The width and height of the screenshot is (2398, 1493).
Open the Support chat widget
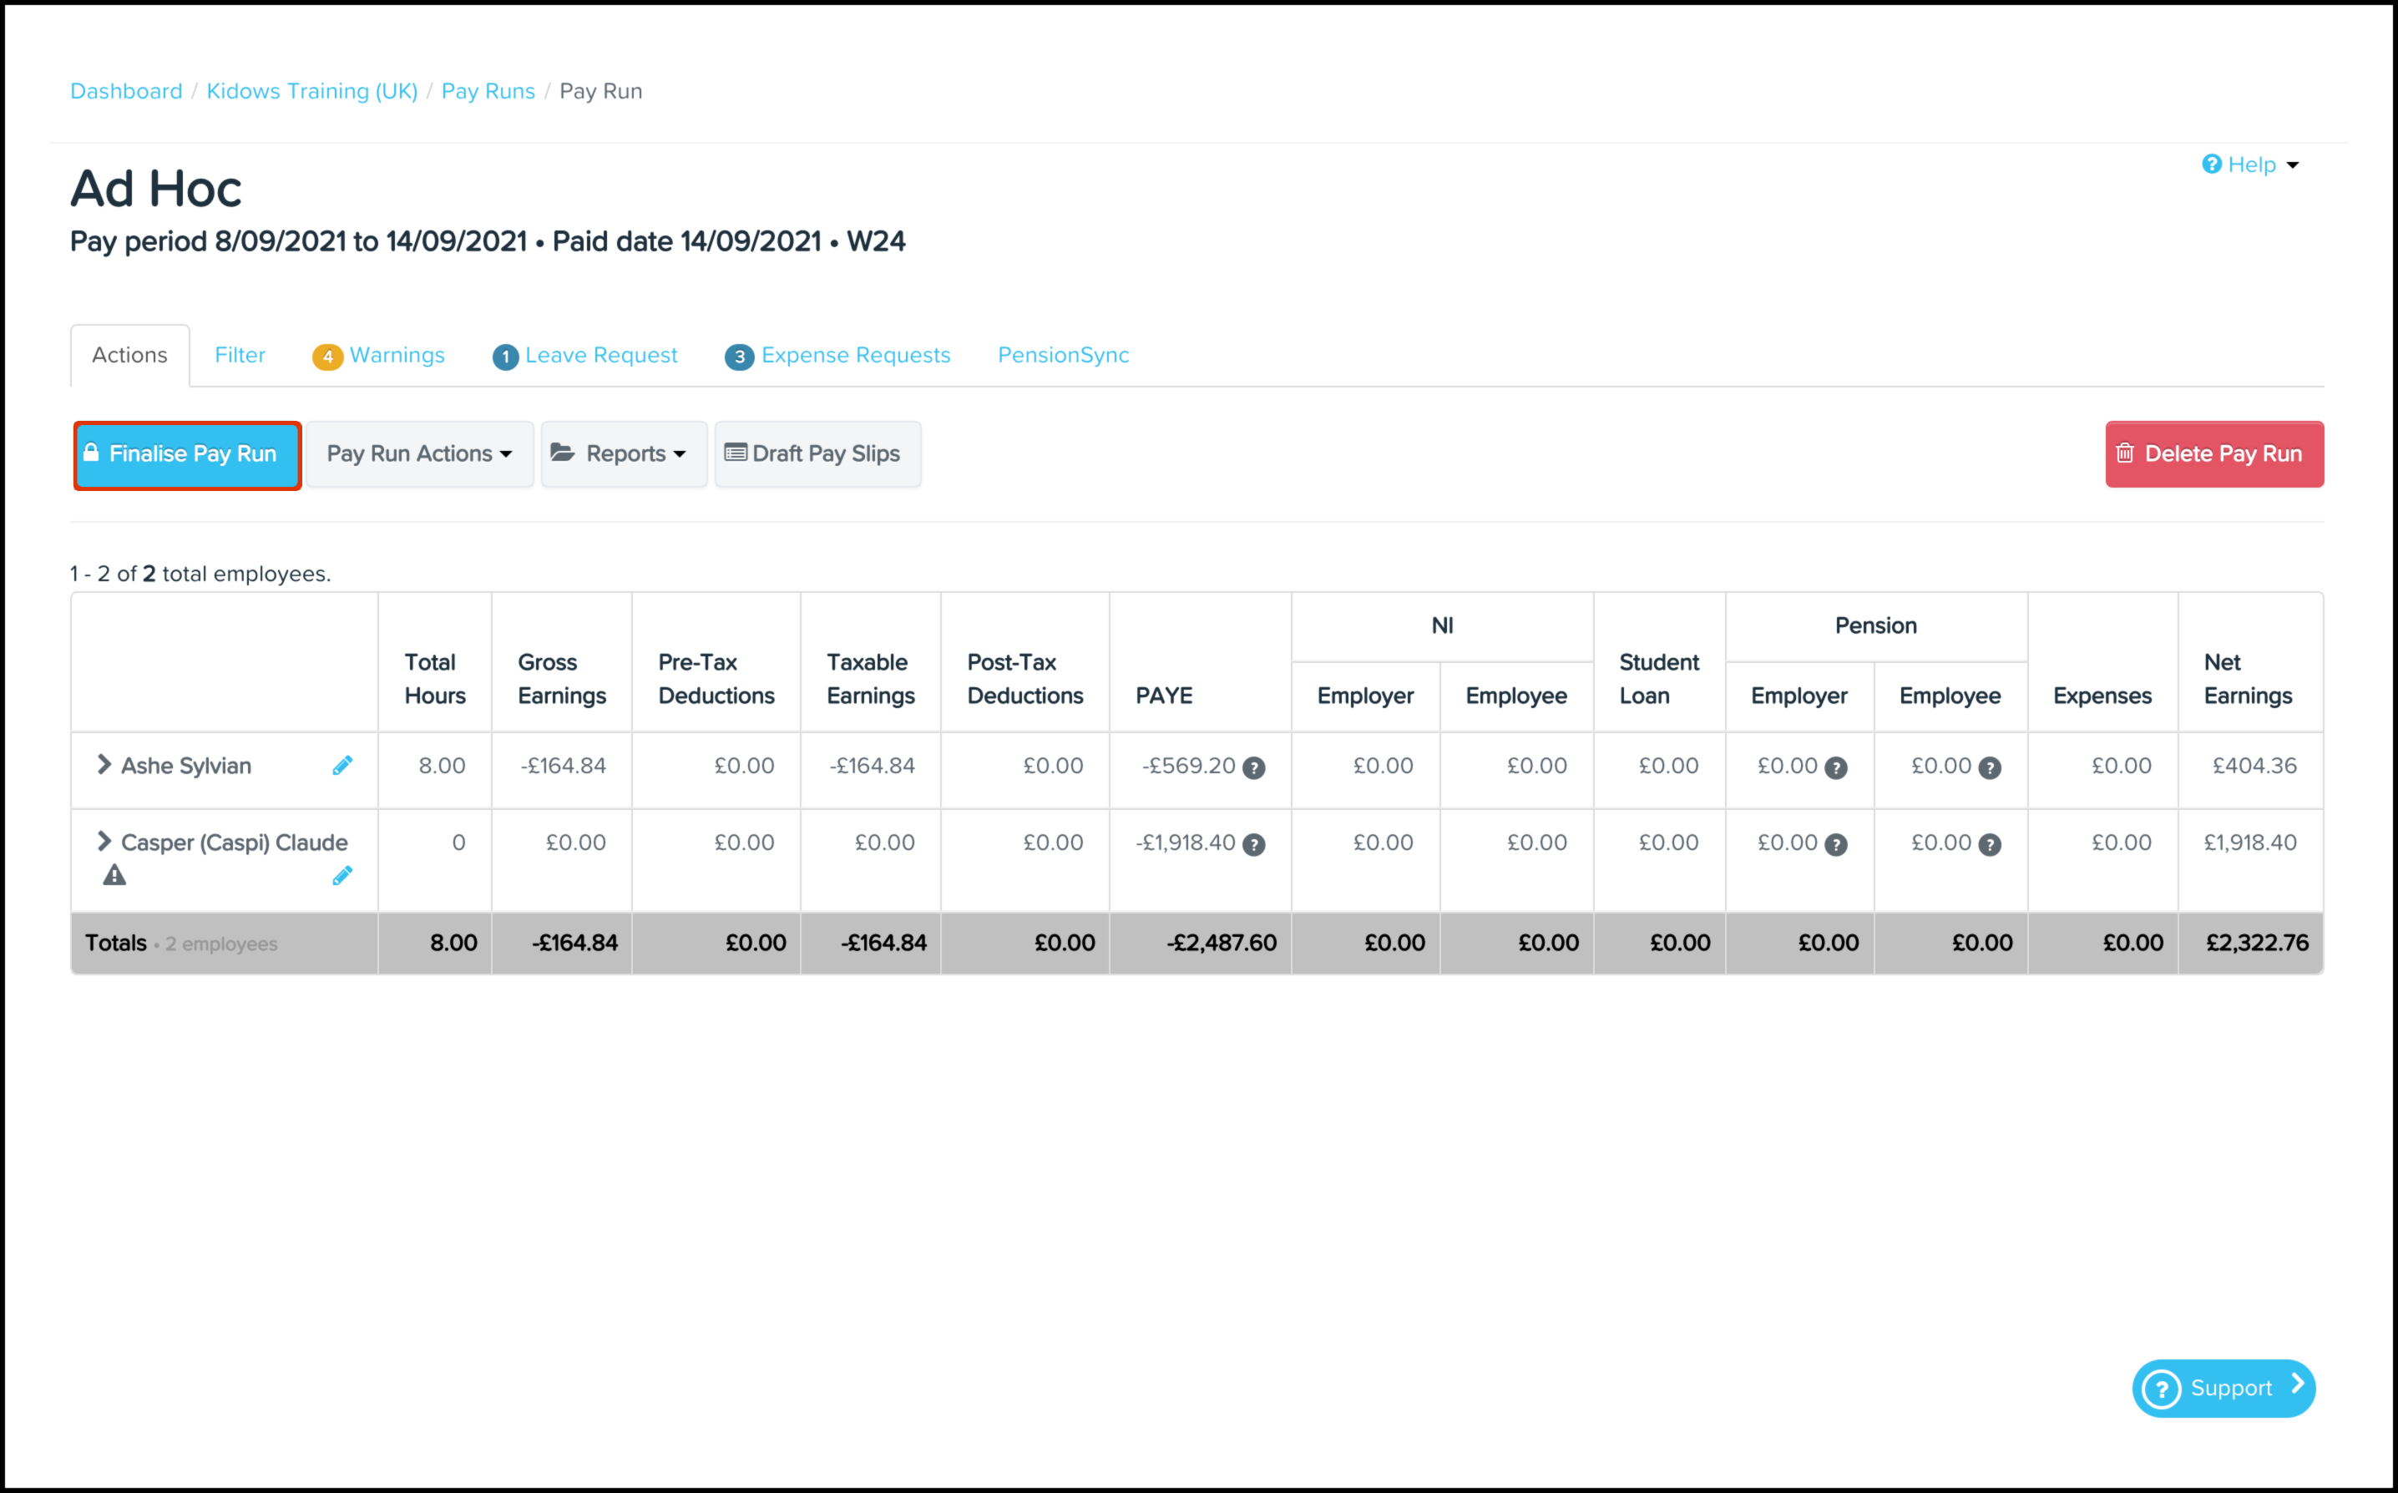[2223, 1387]
